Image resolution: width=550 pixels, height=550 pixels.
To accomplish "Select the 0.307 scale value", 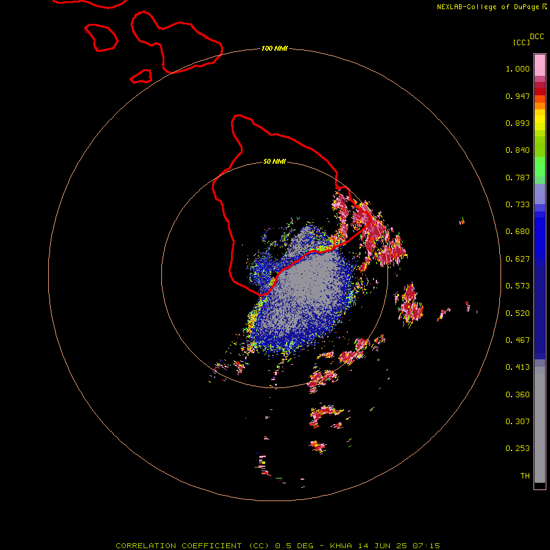I will pyautogui.click(x=518, y=422).
